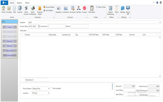The image size is (163, 102).
Task: Open Work Order
Action: pos(101,7)
